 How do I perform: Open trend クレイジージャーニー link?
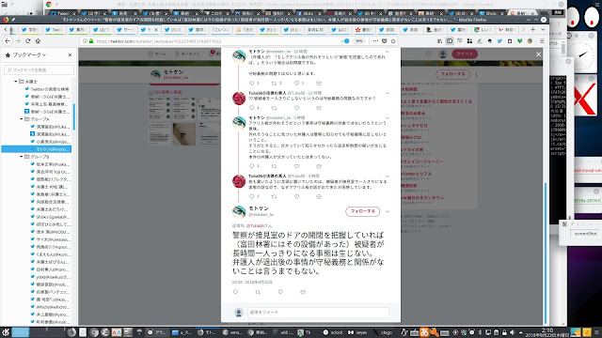click(x=422, y=161)
